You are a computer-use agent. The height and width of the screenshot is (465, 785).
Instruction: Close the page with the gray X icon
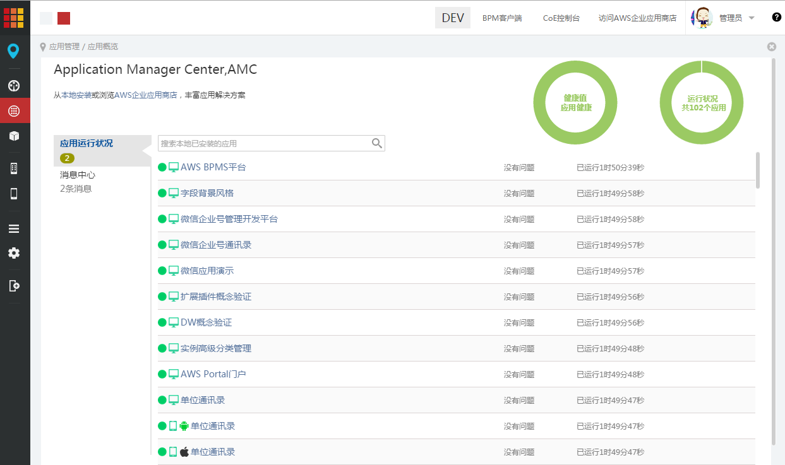click(771, 47)
